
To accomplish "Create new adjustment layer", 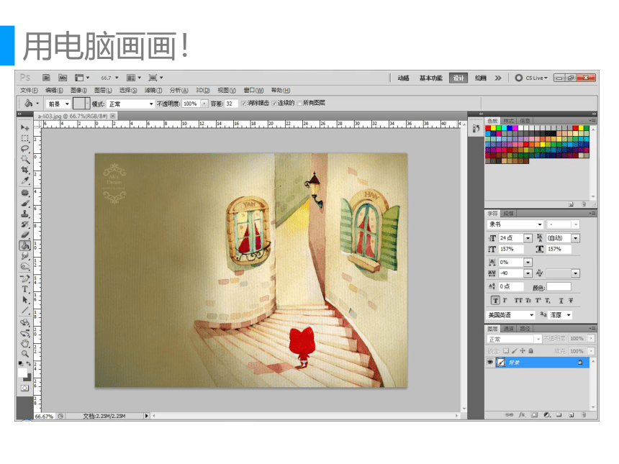I will [x=547, y=414].
